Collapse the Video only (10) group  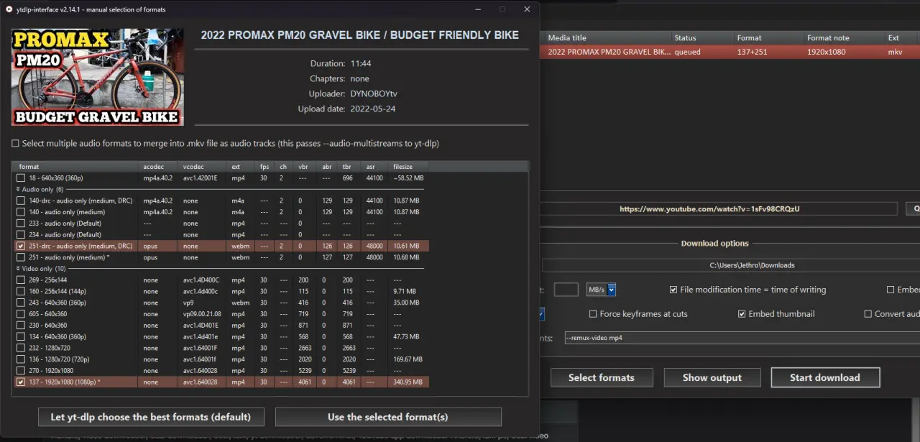click(x=19, y=269)
